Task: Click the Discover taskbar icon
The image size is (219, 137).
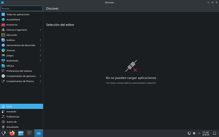Action: click(x=38, y=133)
